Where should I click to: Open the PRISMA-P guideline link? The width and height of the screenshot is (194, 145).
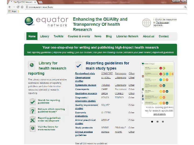120,128
